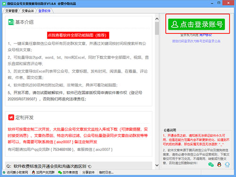Click the small refresh icon after the Q: title

point(90,167)
